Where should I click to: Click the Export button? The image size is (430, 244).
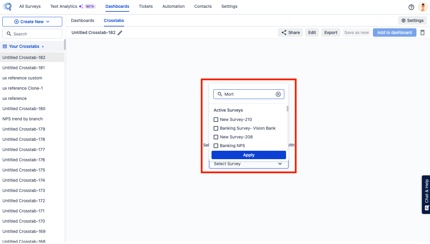tap(331, 32)
